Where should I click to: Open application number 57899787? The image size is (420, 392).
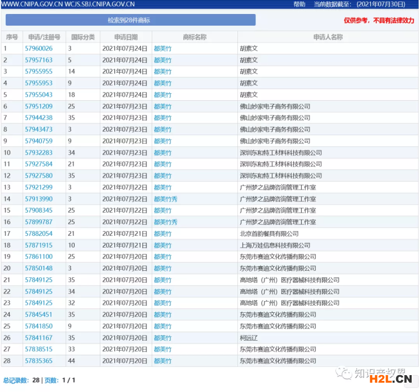pos(38,222)
